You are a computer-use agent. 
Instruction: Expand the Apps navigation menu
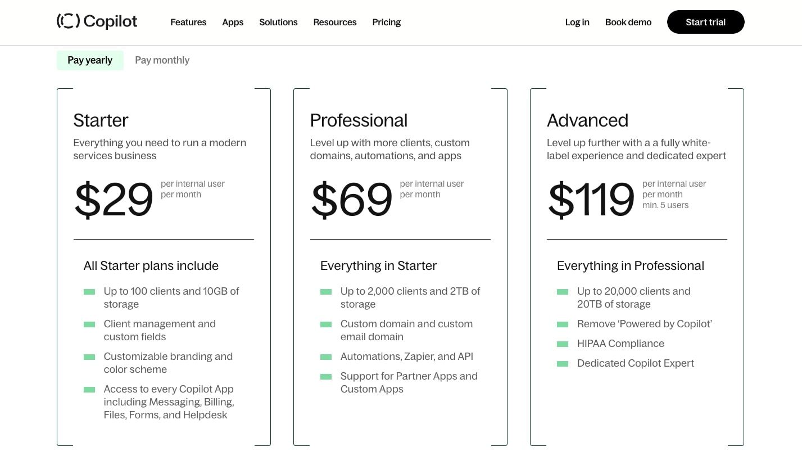(x=233, y=22)
